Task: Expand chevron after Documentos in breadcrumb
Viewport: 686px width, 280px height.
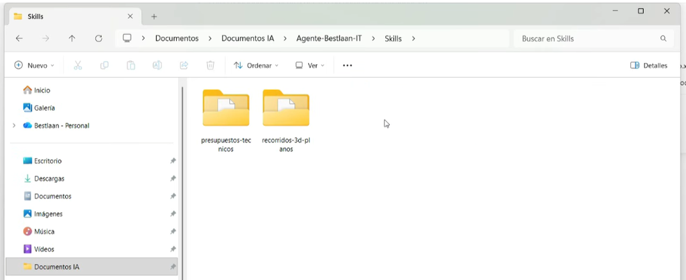Action: [x=210, y=38]
